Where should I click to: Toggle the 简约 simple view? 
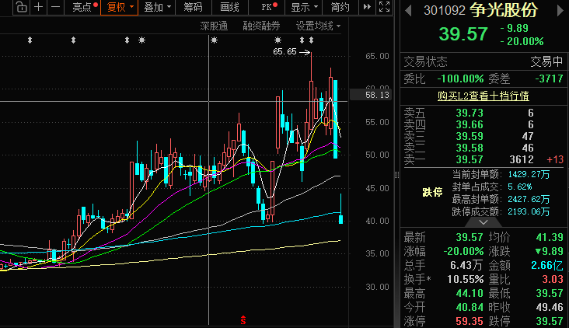(x=340, y=7)
